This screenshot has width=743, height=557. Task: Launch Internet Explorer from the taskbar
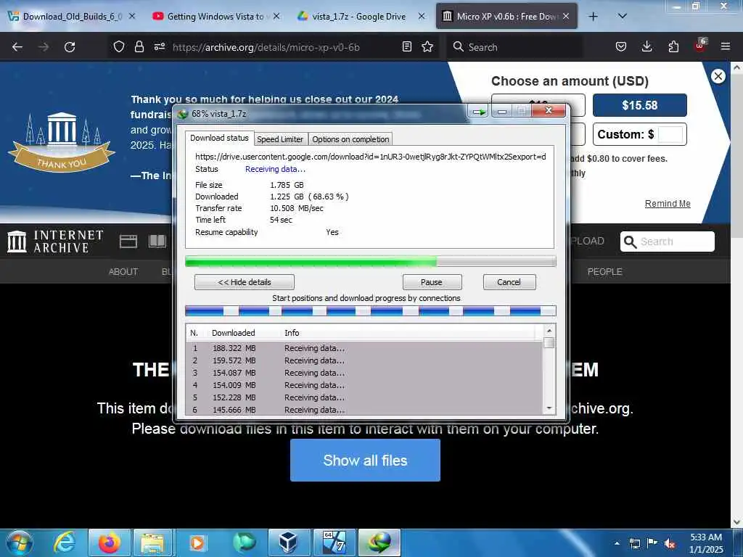coord(65,542)
